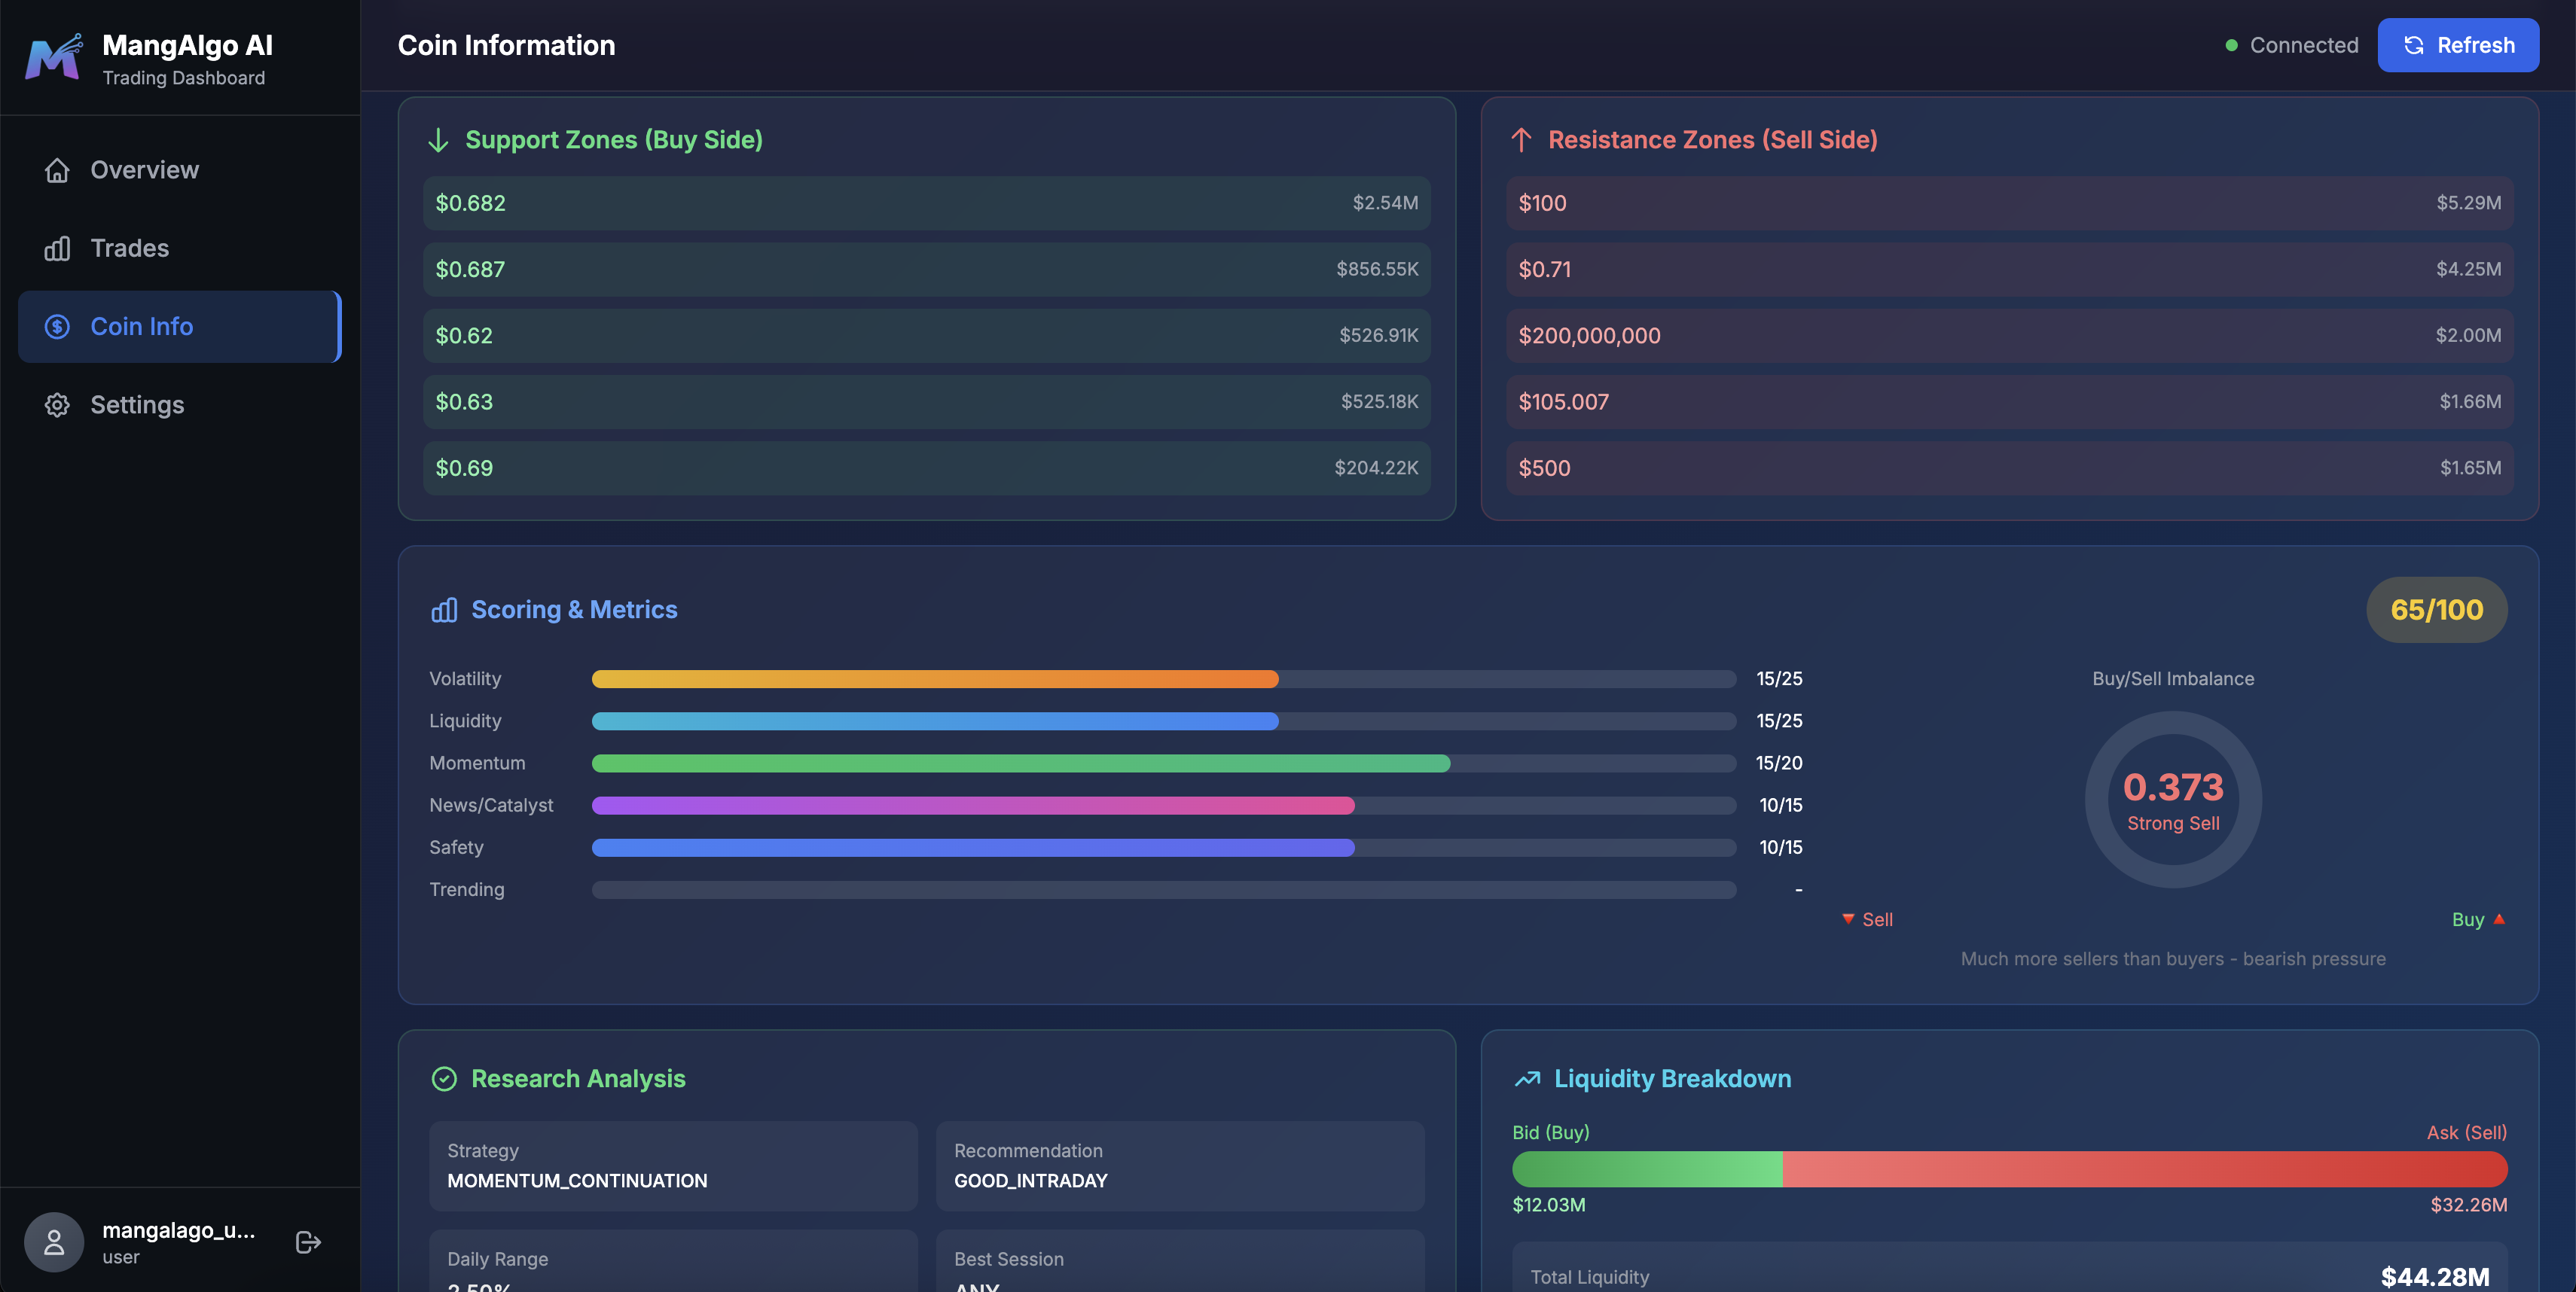Click the $0.682 support zone row

[925, 203]
